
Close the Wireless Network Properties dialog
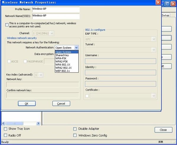(x=158, y=3)
